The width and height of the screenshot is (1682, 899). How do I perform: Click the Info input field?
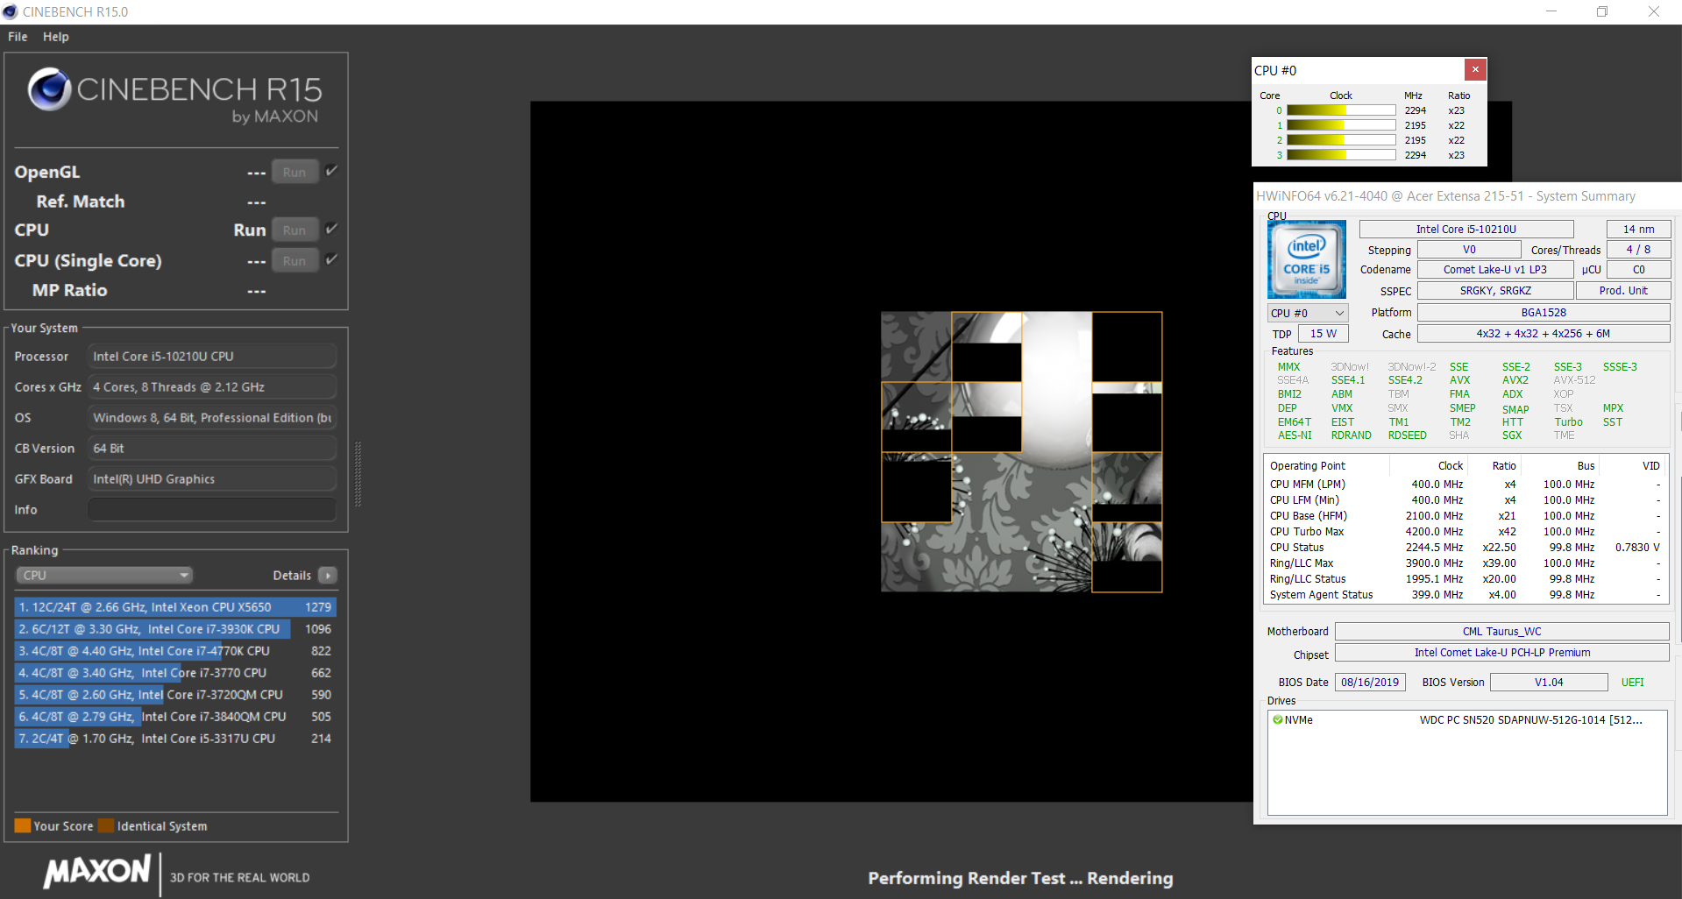(212, 510)
